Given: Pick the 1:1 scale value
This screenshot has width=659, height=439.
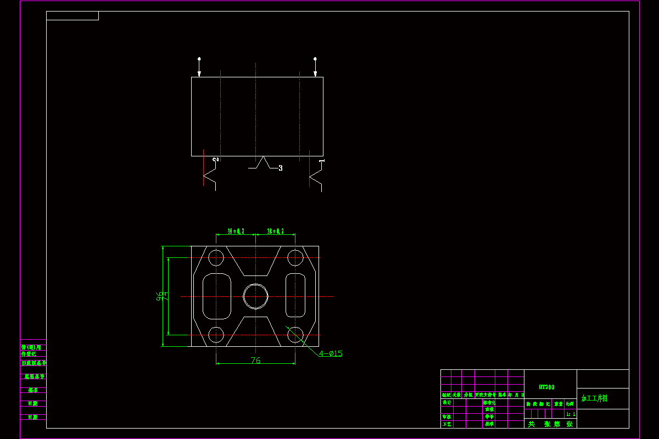Looking at the screenshot, I should point(571,414).
